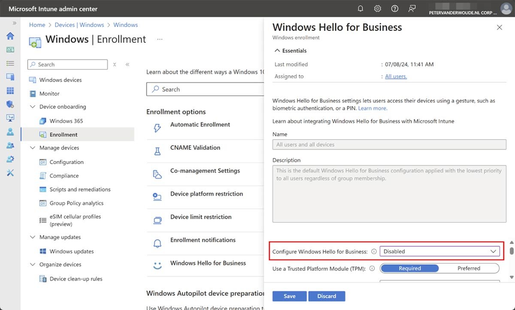Open Compliance under Manage devices
This screenshot has height=310, width=515.
pos(64,176)
